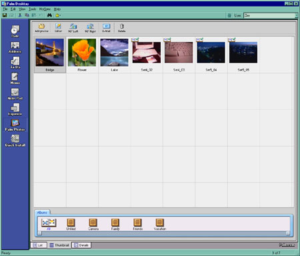This screenshot has width=300, height=256.
Task: Click the binoculars Find icon
Action: [x=49, y=15]
